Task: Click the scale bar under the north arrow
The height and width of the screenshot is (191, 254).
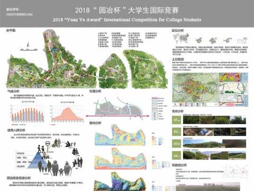Action: pyautogui.click(x=29, y=50)
